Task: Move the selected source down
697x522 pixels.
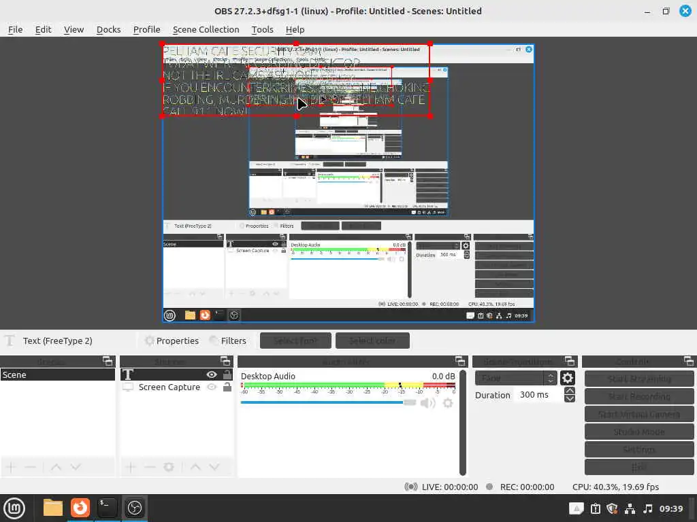Action: click(214, 467)
